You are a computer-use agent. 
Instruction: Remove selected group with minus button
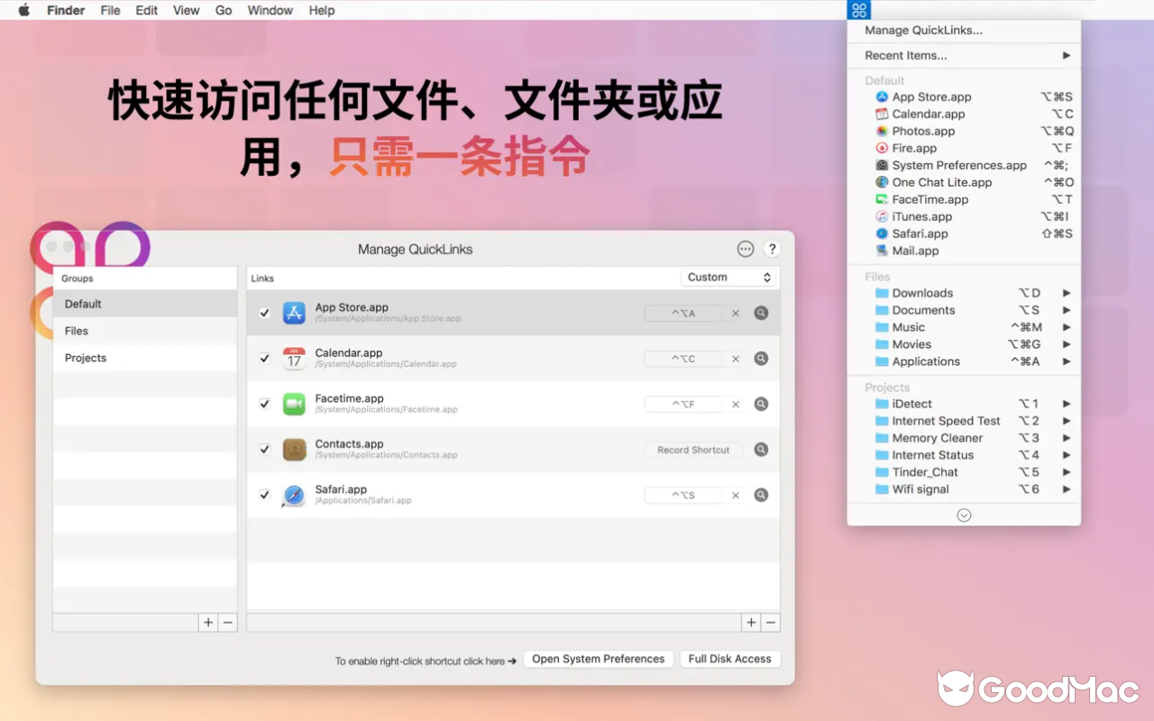[x=227, y=622]
